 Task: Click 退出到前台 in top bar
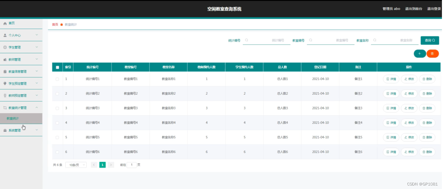tap(413, 9)
